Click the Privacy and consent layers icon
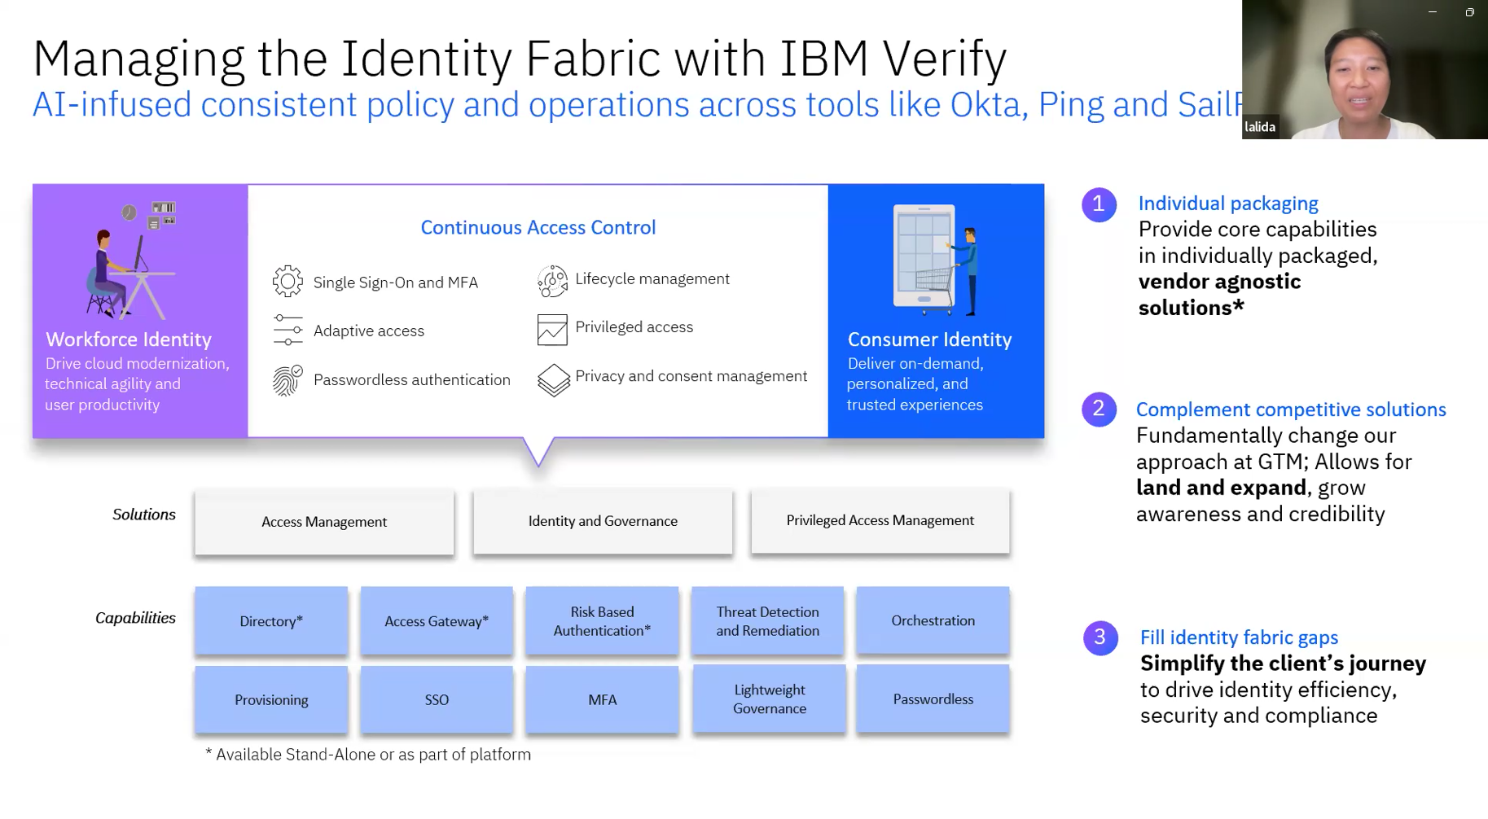Screen dimensions: 1488x819 point(553,380)
